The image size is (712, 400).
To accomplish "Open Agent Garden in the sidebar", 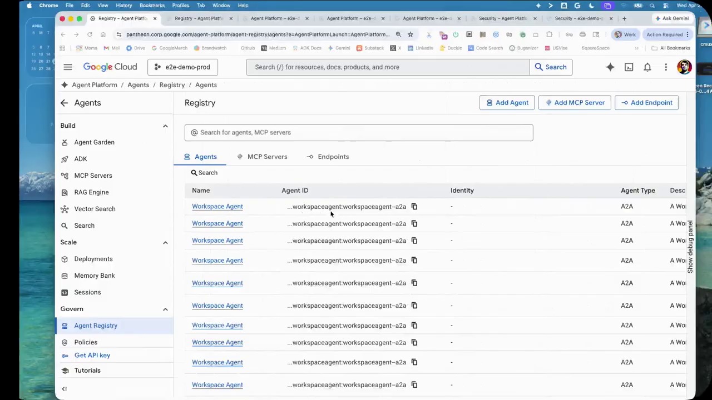I will [94, 142].
